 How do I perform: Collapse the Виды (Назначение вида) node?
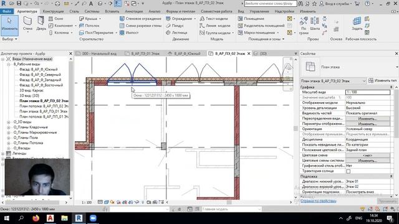click(x=3, y=59)
